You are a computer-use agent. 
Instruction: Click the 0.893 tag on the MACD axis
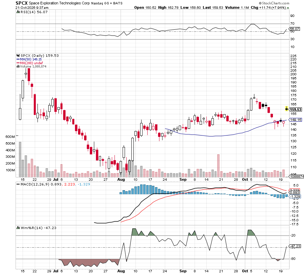(x=295, y=192)
